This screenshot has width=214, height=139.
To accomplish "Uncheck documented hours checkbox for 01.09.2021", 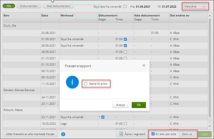I will click(126, 39).
